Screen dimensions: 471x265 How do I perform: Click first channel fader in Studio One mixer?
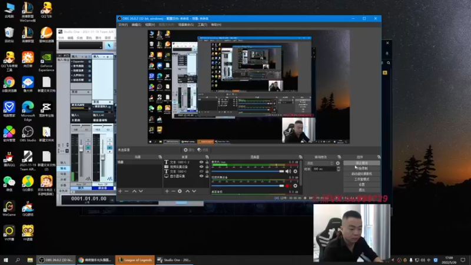click(x=81, y=148)
